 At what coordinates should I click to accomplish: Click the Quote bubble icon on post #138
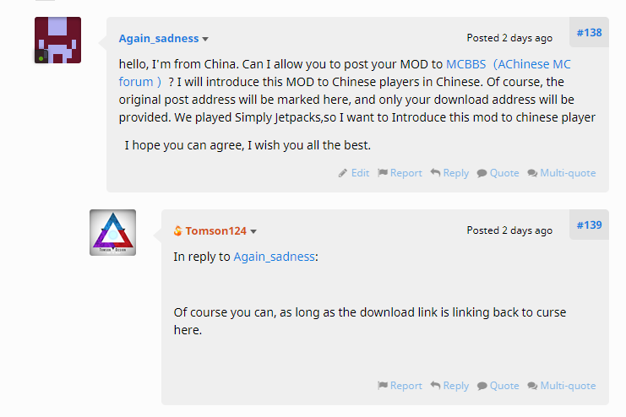point(482,173)
